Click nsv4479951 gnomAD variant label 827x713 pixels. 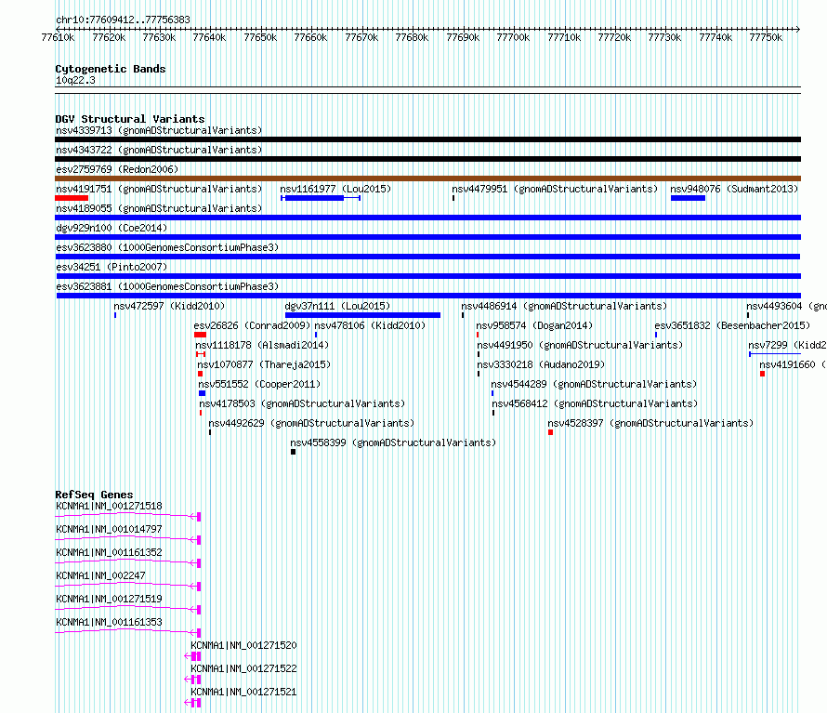pos(555,189)
